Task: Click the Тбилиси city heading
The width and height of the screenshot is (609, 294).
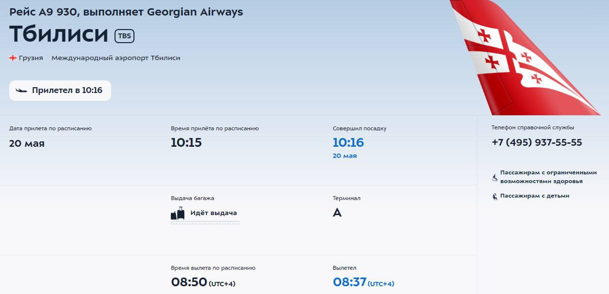Action: [59, 34]
